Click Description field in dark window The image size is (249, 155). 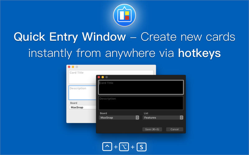141,103
